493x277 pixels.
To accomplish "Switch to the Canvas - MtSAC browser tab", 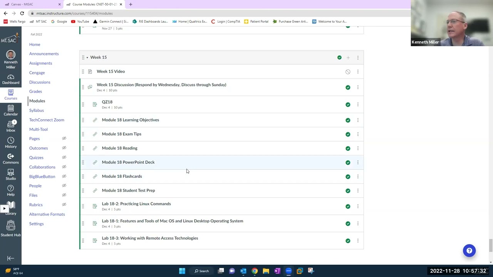I will click(x=33, y=4).
